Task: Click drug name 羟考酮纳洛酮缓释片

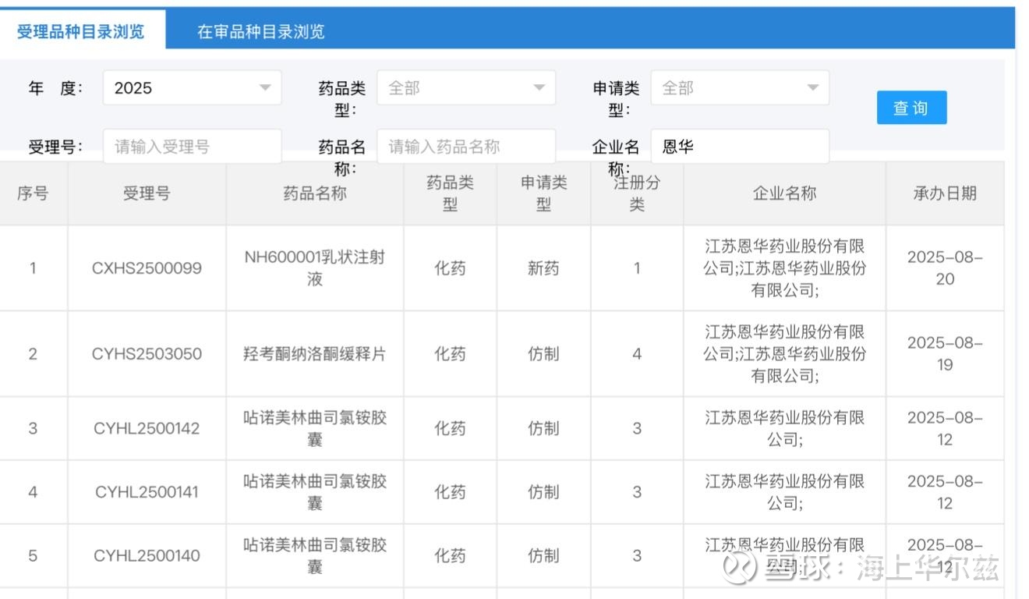Action: coord(314,354)
